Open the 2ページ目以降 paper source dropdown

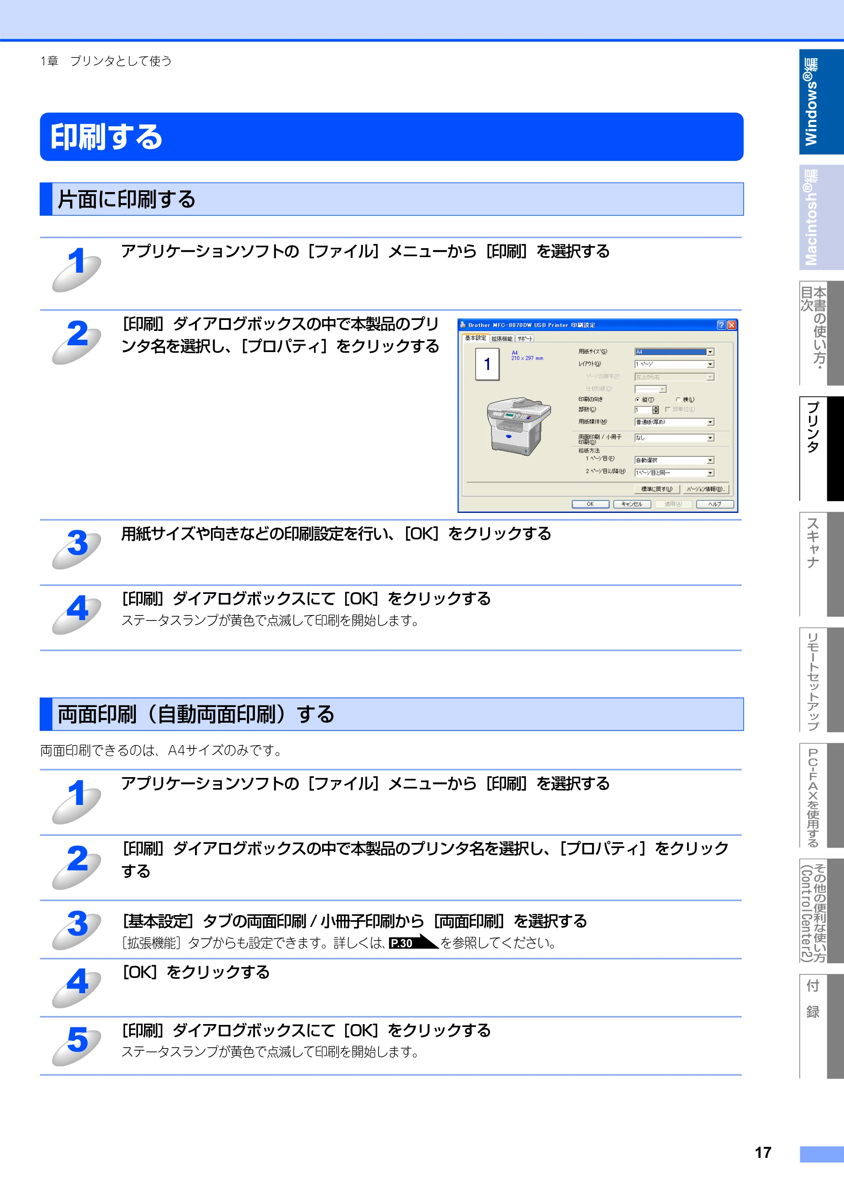tap(674, 473)
